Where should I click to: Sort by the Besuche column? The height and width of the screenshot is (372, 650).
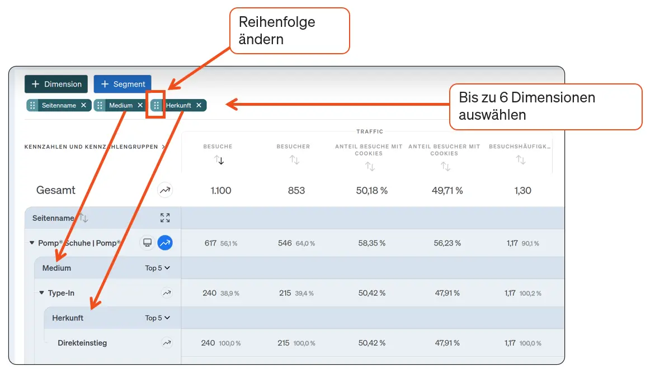(219, 159)
